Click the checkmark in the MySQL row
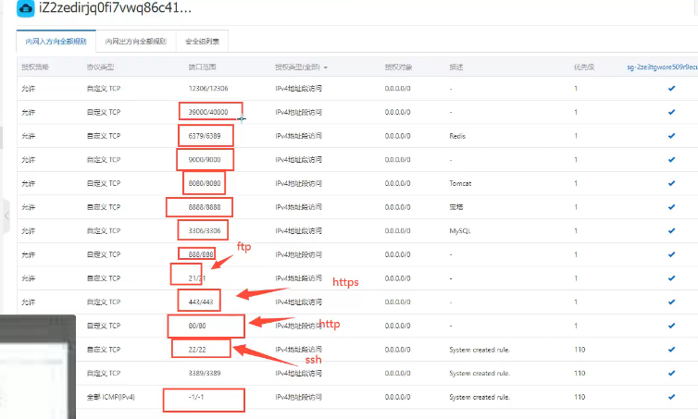This screenshot has height=419, width=698. (671, 231)
